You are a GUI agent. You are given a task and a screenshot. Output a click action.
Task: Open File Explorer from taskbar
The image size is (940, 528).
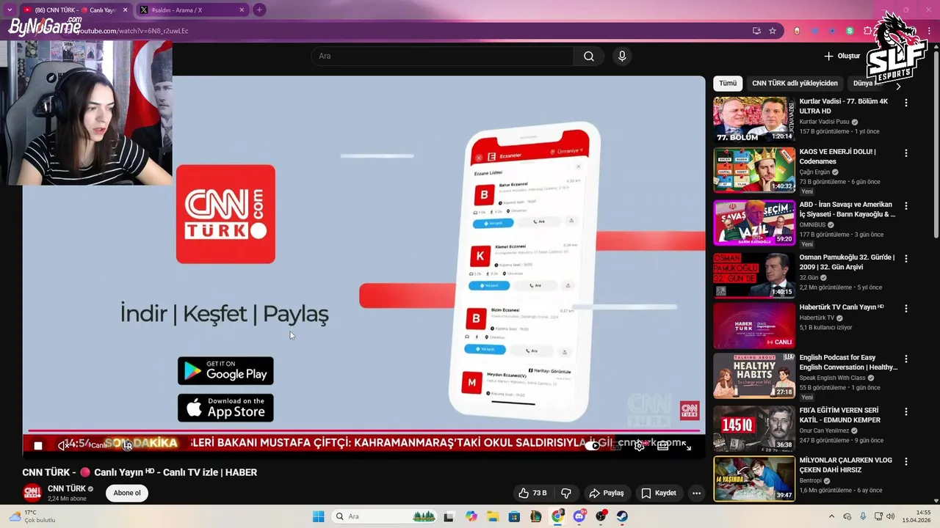click(493, 516)
